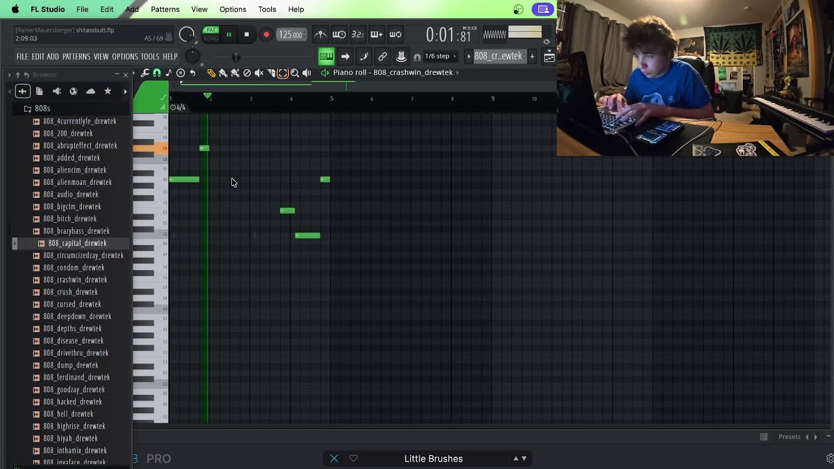The height and width of the screenshot is (469, 834).
Task: Select the browser starred favorites tab icon
Action: pyautogui.click(x=108, y=91)
